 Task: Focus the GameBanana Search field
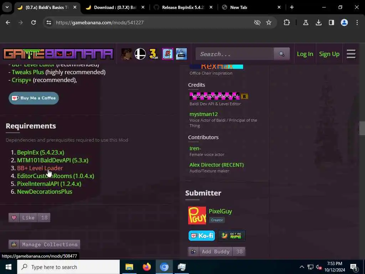[235, 54]
